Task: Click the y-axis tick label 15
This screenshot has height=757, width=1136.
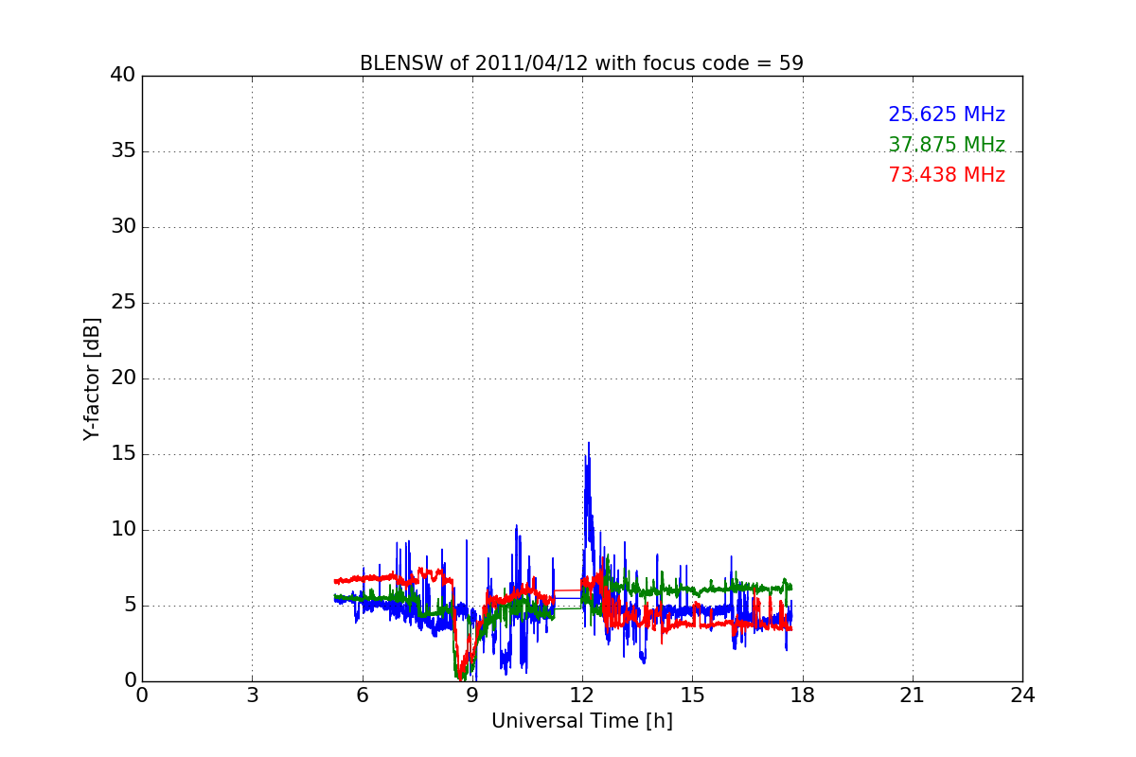Action: [x=123, y=454]
